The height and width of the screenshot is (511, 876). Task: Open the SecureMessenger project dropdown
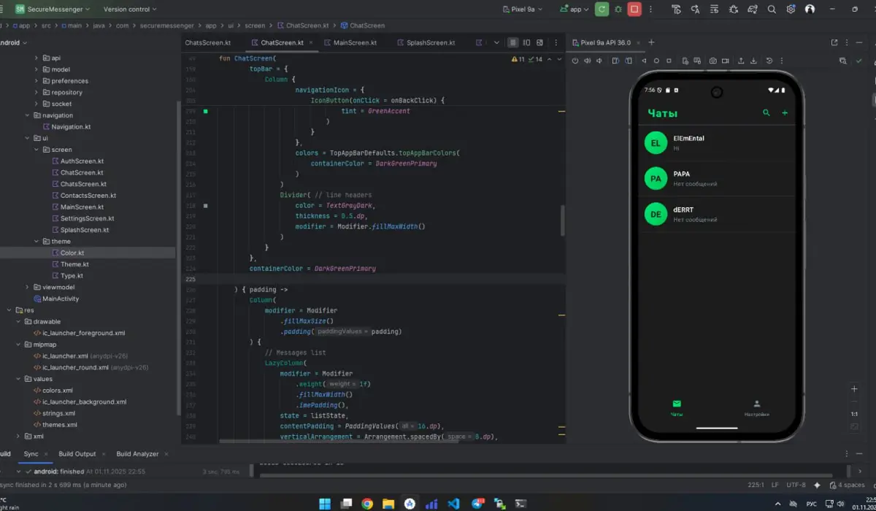click(53, 9)
